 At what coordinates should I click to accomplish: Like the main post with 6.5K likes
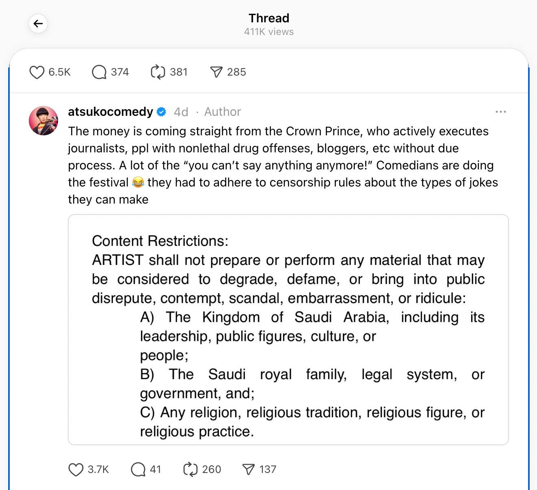point(37,72)
